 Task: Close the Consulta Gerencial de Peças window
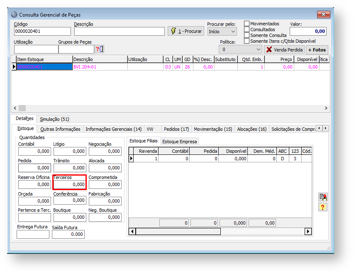click(324, 15)
